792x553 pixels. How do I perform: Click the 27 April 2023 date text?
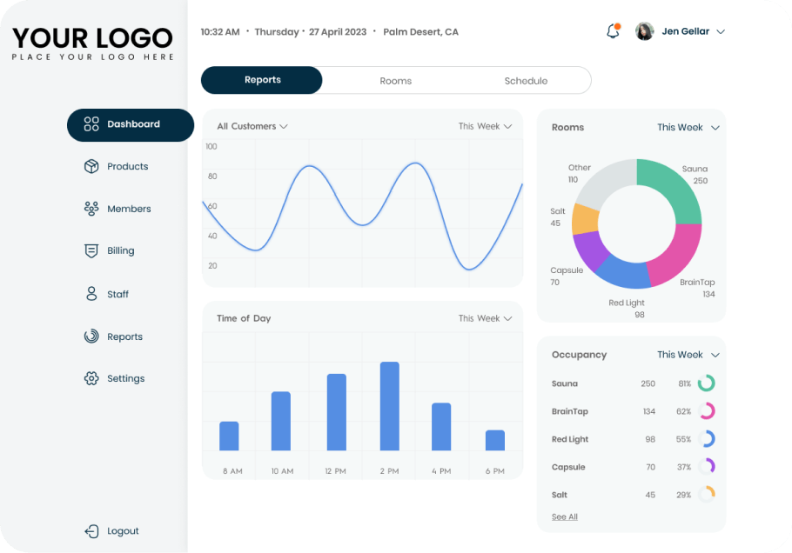[338, 32]
